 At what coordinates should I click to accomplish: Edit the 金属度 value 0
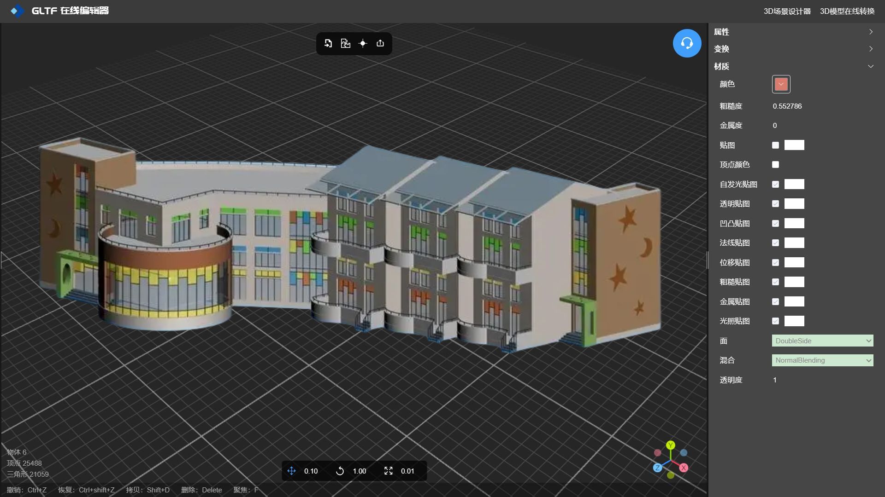tap(775, 126)
